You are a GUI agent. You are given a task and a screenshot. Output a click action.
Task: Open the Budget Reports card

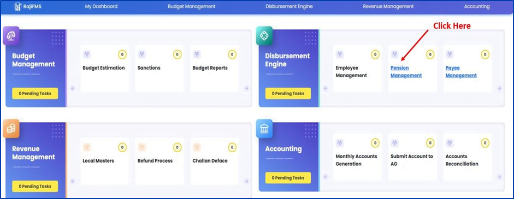pos(214,69)
